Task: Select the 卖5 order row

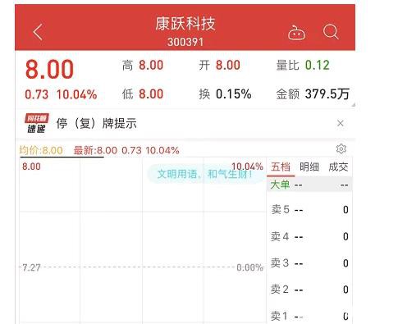Action: coord(309,210)
